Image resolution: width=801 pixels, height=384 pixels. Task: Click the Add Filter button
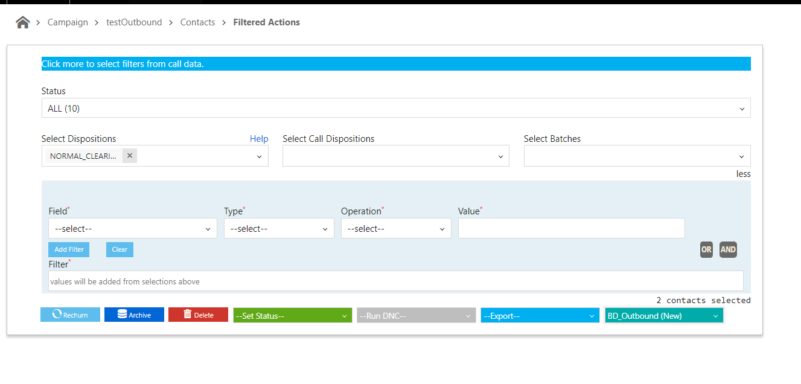[x=69, y=249]
